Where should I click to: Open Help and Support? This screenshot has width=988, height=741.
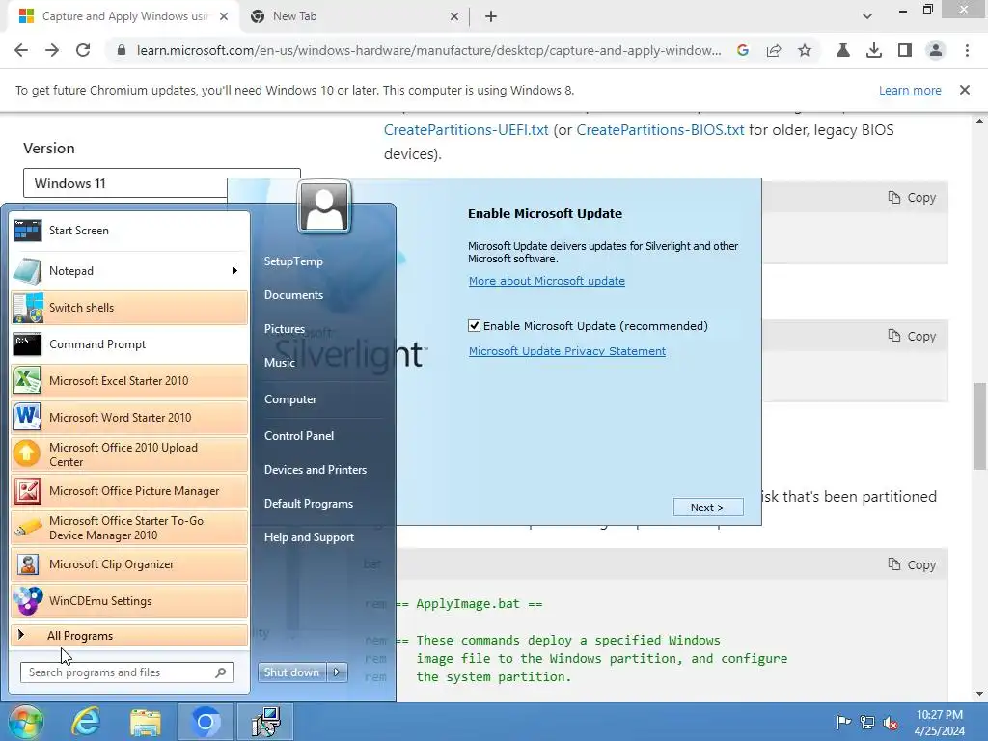click(x=310, y=537)
